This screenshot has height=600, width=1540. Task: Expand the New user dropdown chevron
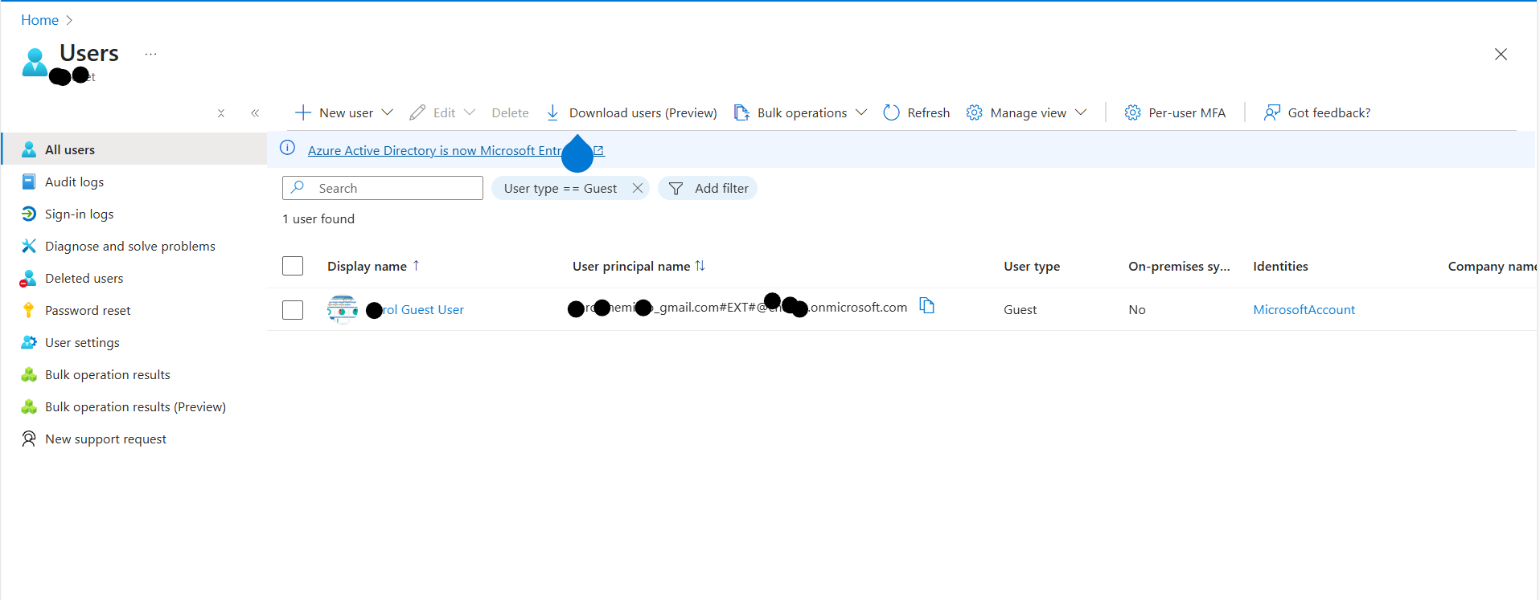387,112
